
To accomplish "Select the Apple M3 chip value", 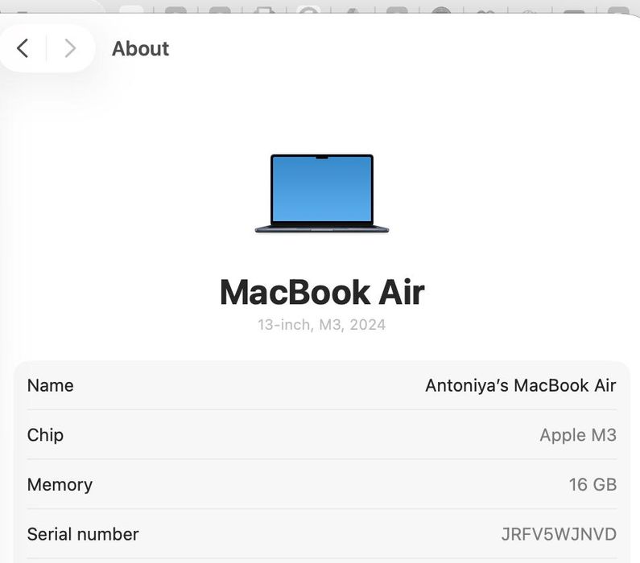I will coord(578,435).
